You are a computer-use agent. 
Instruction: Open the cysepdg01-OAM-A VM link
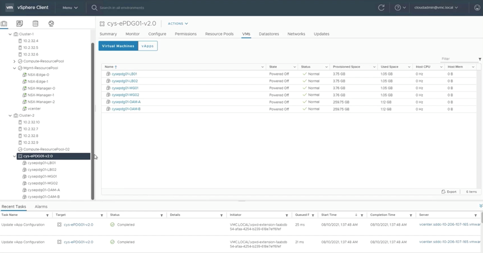click(x=126, y=102)
